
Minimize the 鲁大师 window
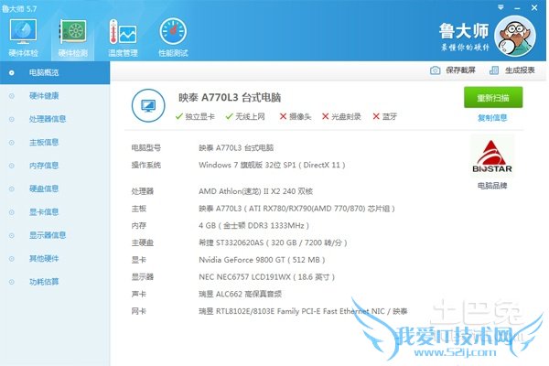click(x=517, y=7)
